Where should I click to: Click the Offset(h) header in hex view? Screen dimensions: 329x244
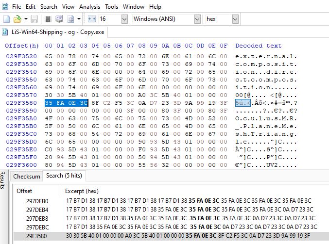click(x=22, y=46)
